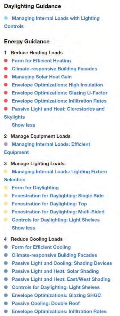120x316 pixels.
Task: Open Envelope Optimizations: High Insulation link
Action: pos(57,85)
